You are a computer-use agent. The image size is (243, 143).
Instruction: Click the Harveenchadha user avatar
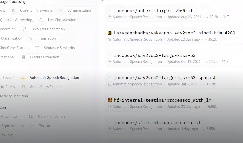tap(110, 33)
